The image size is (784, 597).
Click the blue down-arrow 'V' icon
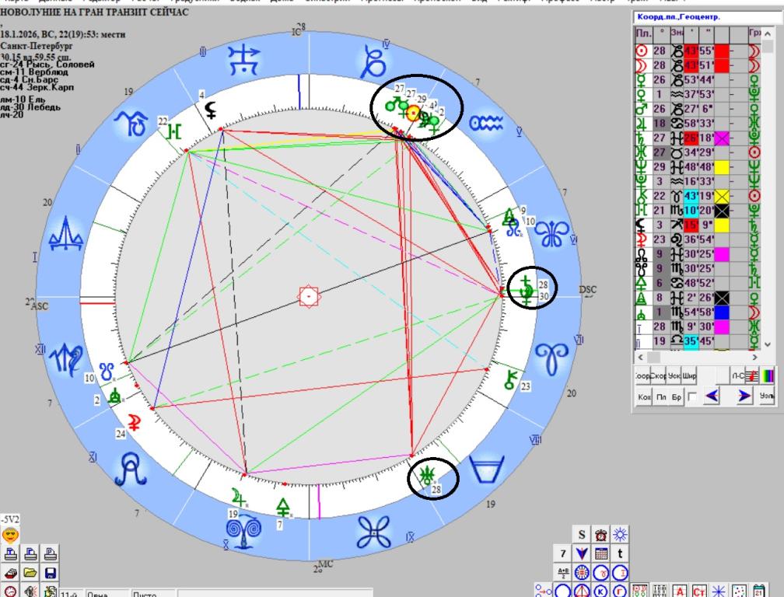(582, 554)
